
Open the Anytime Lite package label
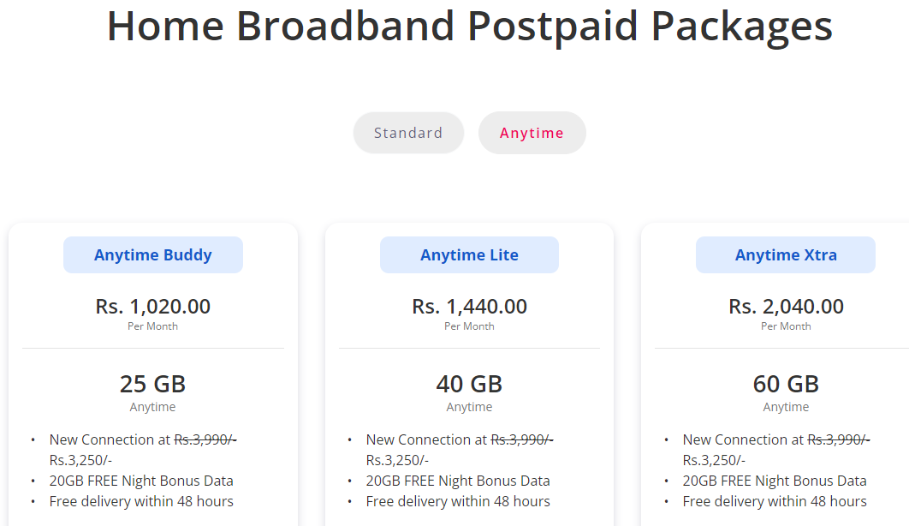pyautogui.click(x=470, y=254)
